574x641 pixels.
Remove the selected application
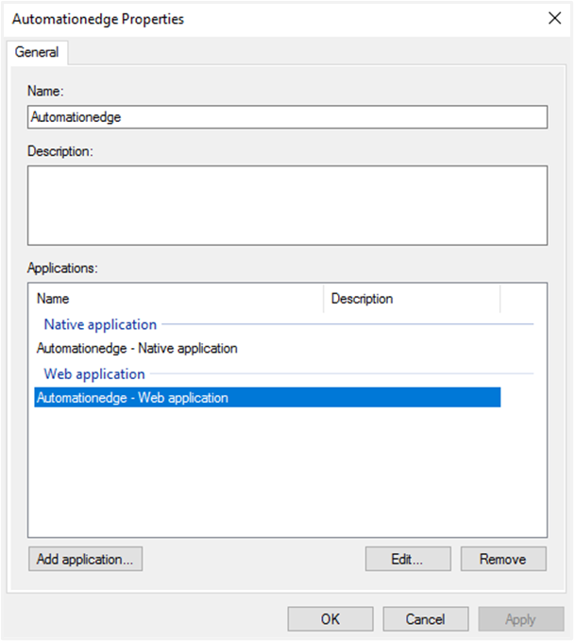click(x=503, y=559)
